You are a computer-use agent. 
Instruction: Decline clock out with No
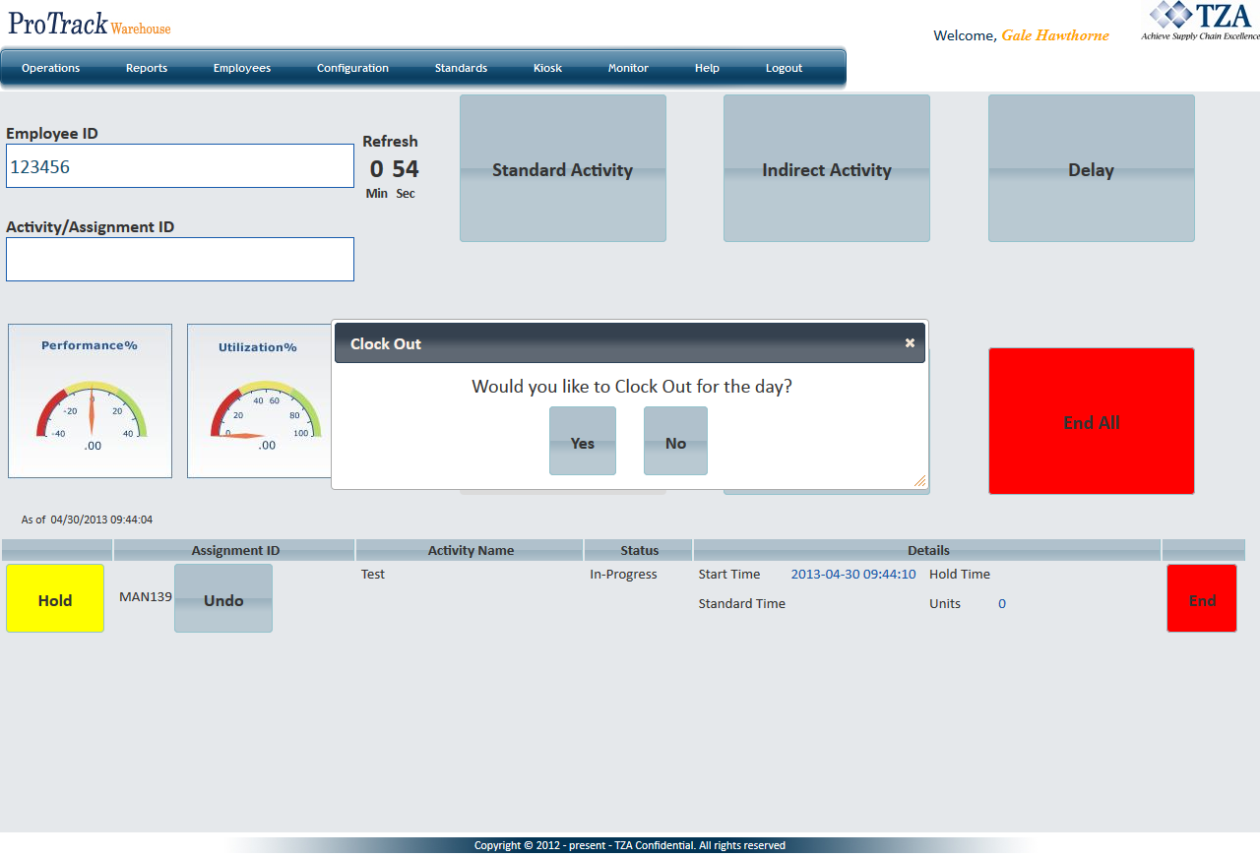click(x=675, y=442)
